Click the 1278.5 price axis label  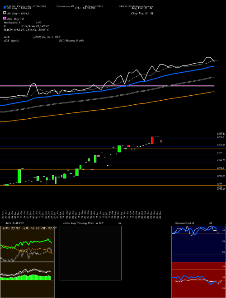pyautogui.click(x=221, y=168)
